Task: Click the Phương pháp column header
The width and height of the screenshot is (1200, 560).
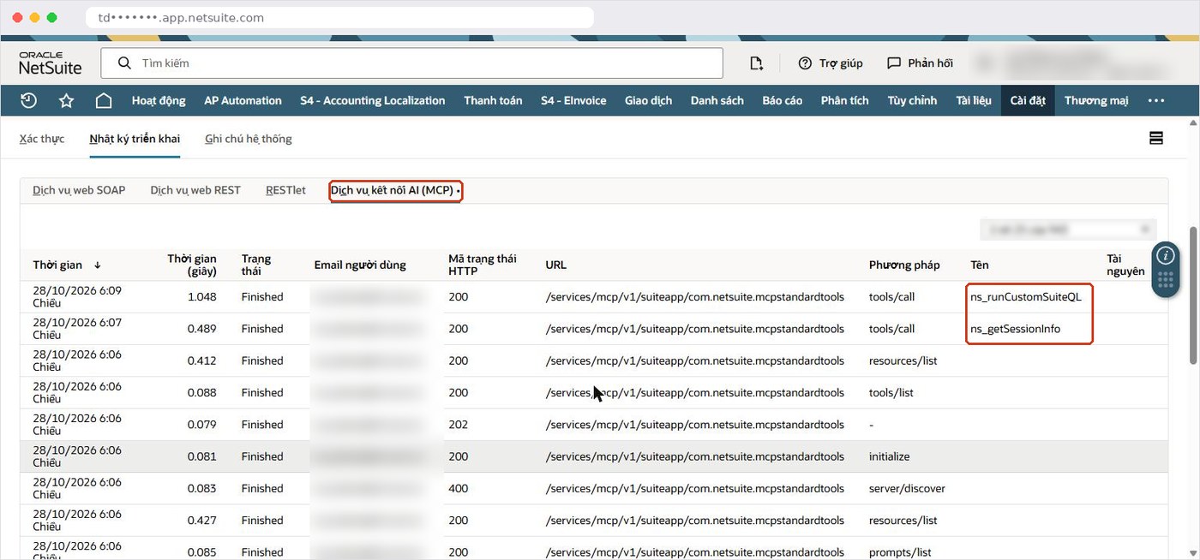Action: click(x=904, y=265)
